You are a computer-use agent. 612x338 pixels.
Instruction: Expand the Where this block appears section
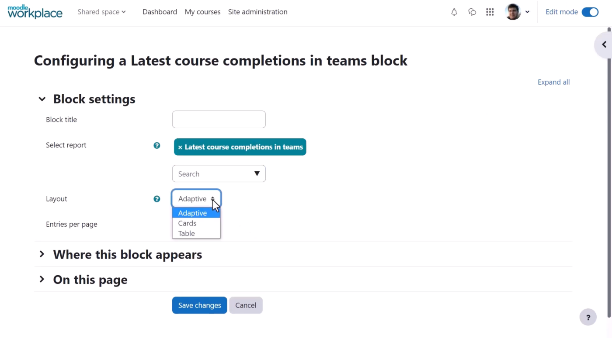tap(127, 254)
